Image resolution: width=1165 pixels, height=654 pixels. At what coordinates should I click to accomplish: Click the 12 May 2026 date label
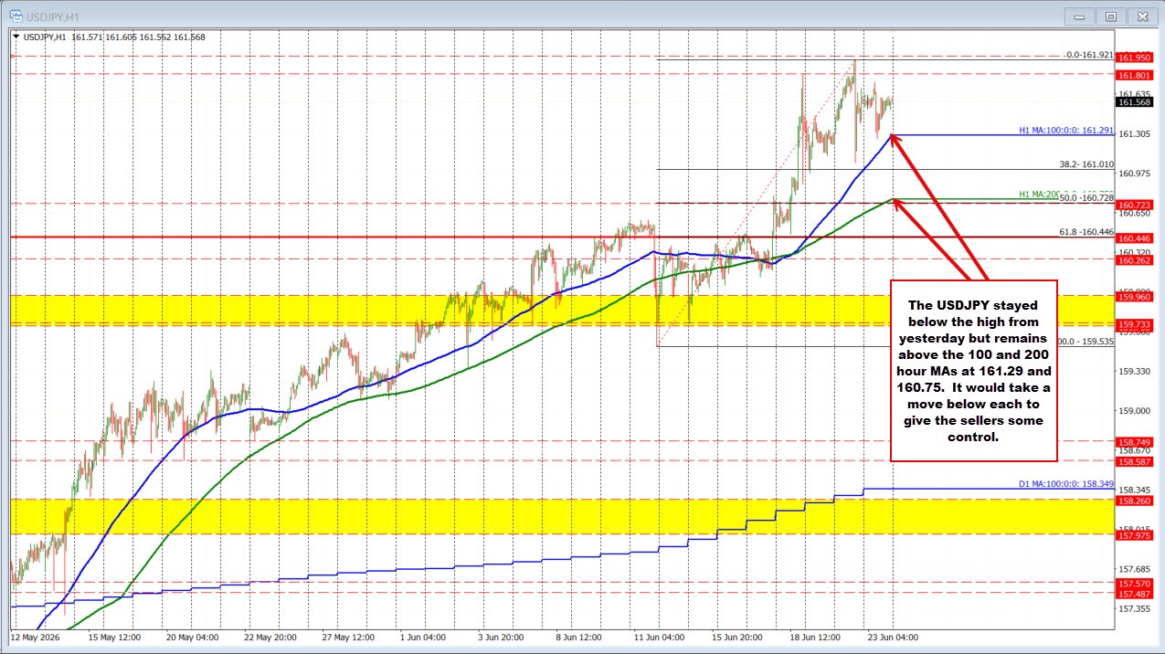click(x=33, y=637)
